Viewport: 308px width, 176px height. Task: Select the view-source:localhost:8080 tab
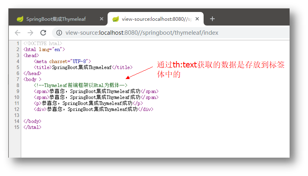(156, 19)
